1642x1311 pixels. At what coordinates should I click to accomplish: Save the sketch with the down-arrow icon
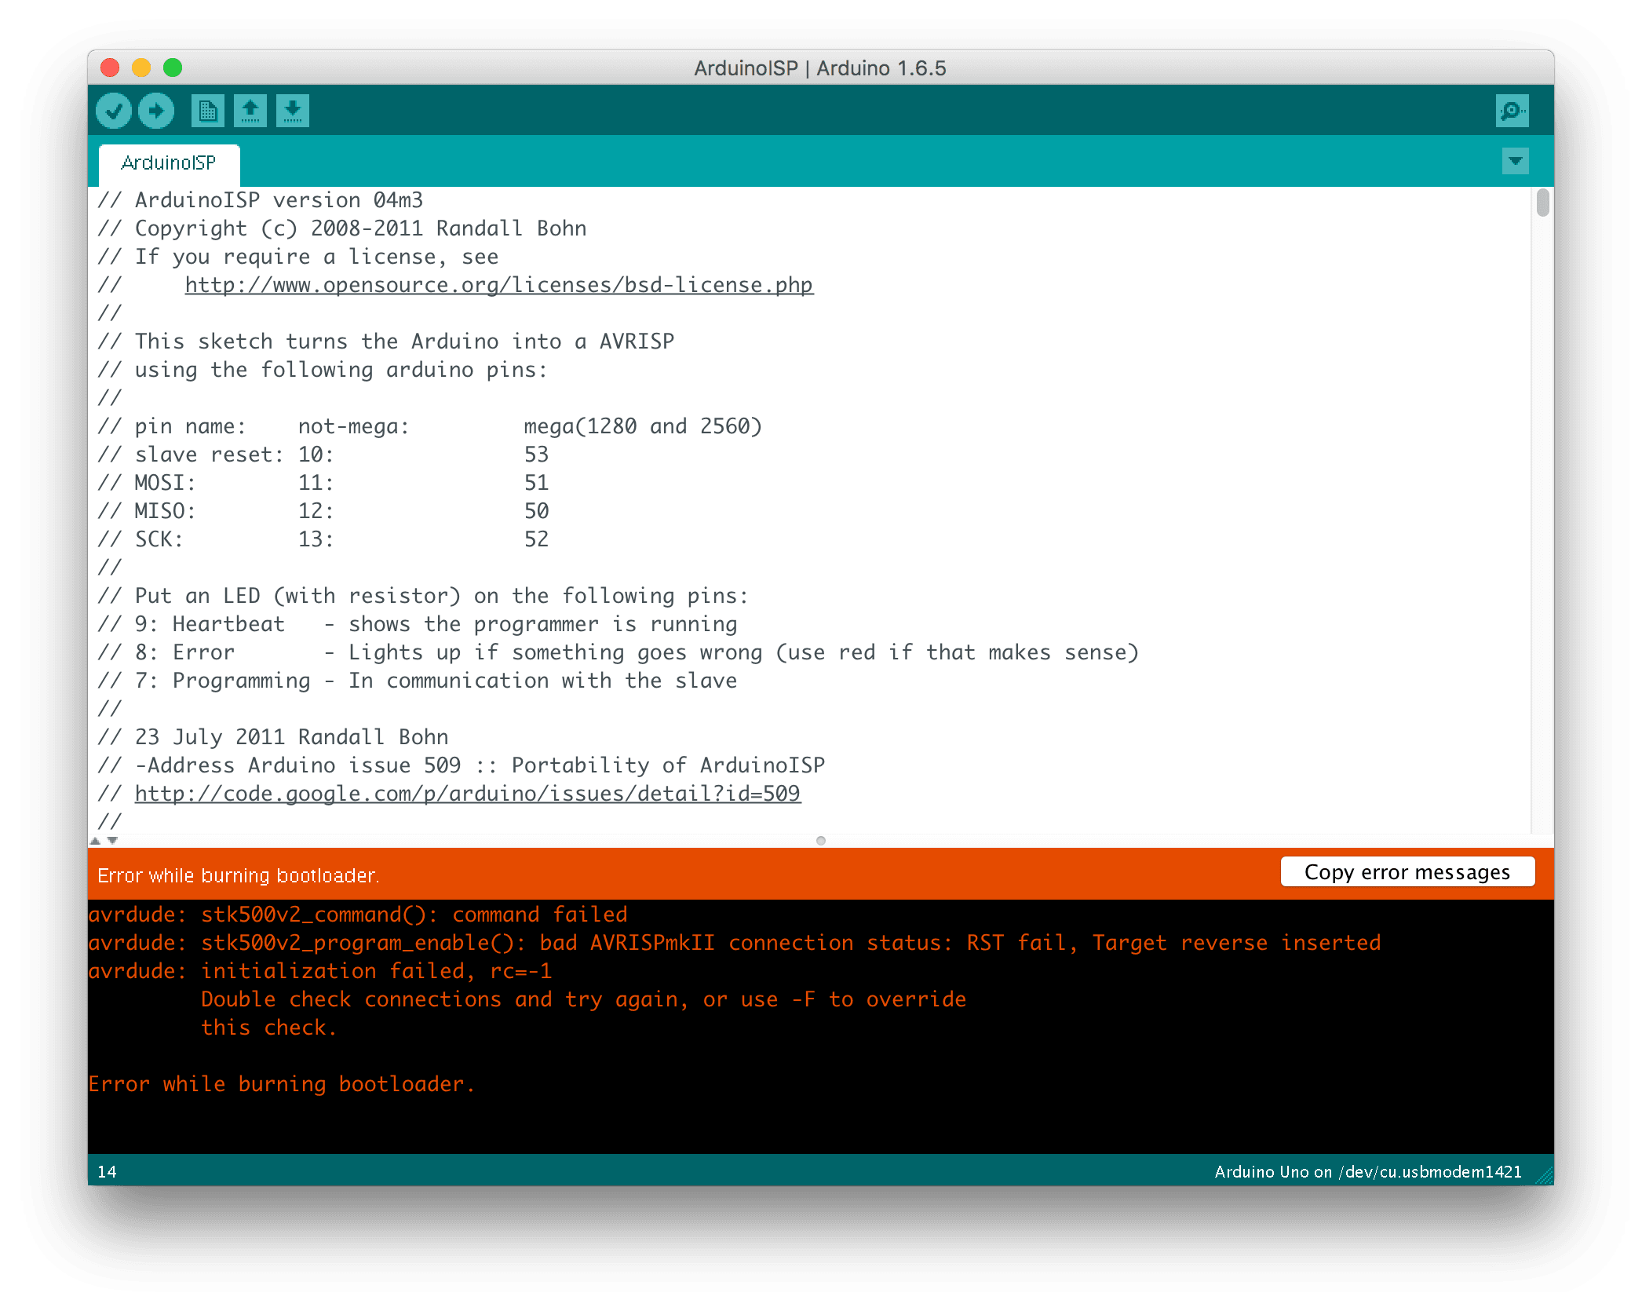pyautogui.click(x=293, y=111)
